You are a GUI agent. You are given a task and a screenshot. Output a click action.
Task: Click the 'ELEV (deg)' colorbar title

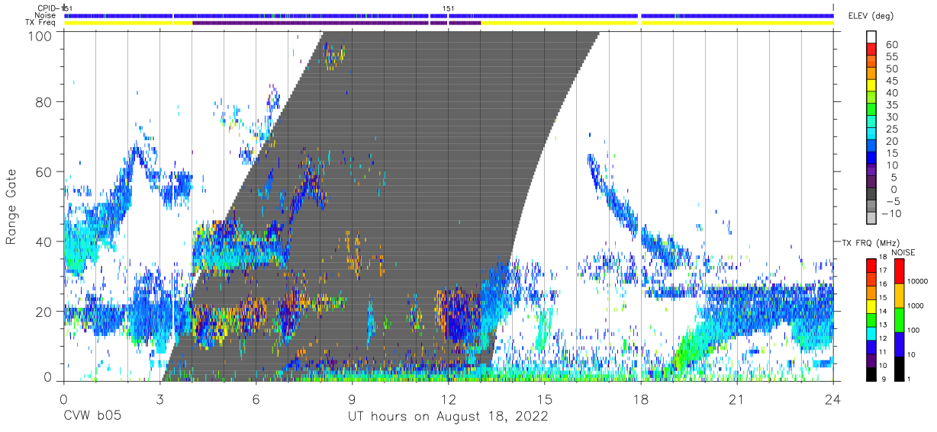point(871,15)
